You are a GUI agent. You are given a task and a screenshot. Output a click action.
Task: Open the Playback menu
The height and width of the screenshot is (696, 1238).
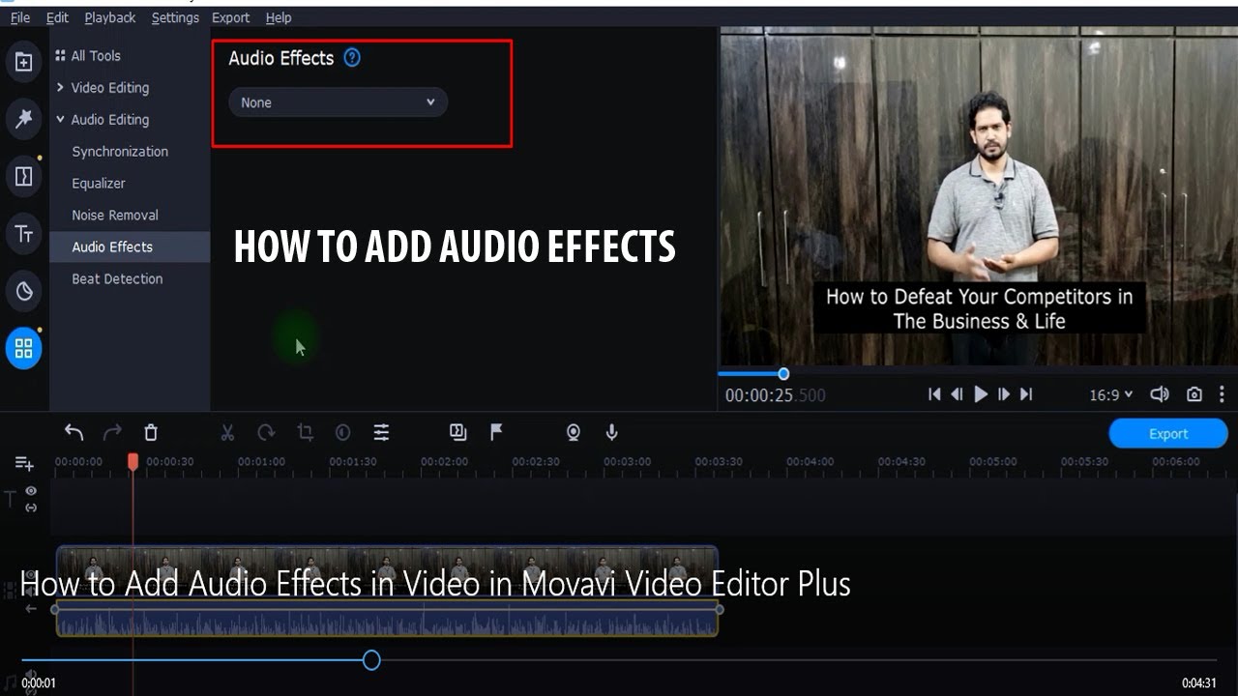tap(110, 17)
